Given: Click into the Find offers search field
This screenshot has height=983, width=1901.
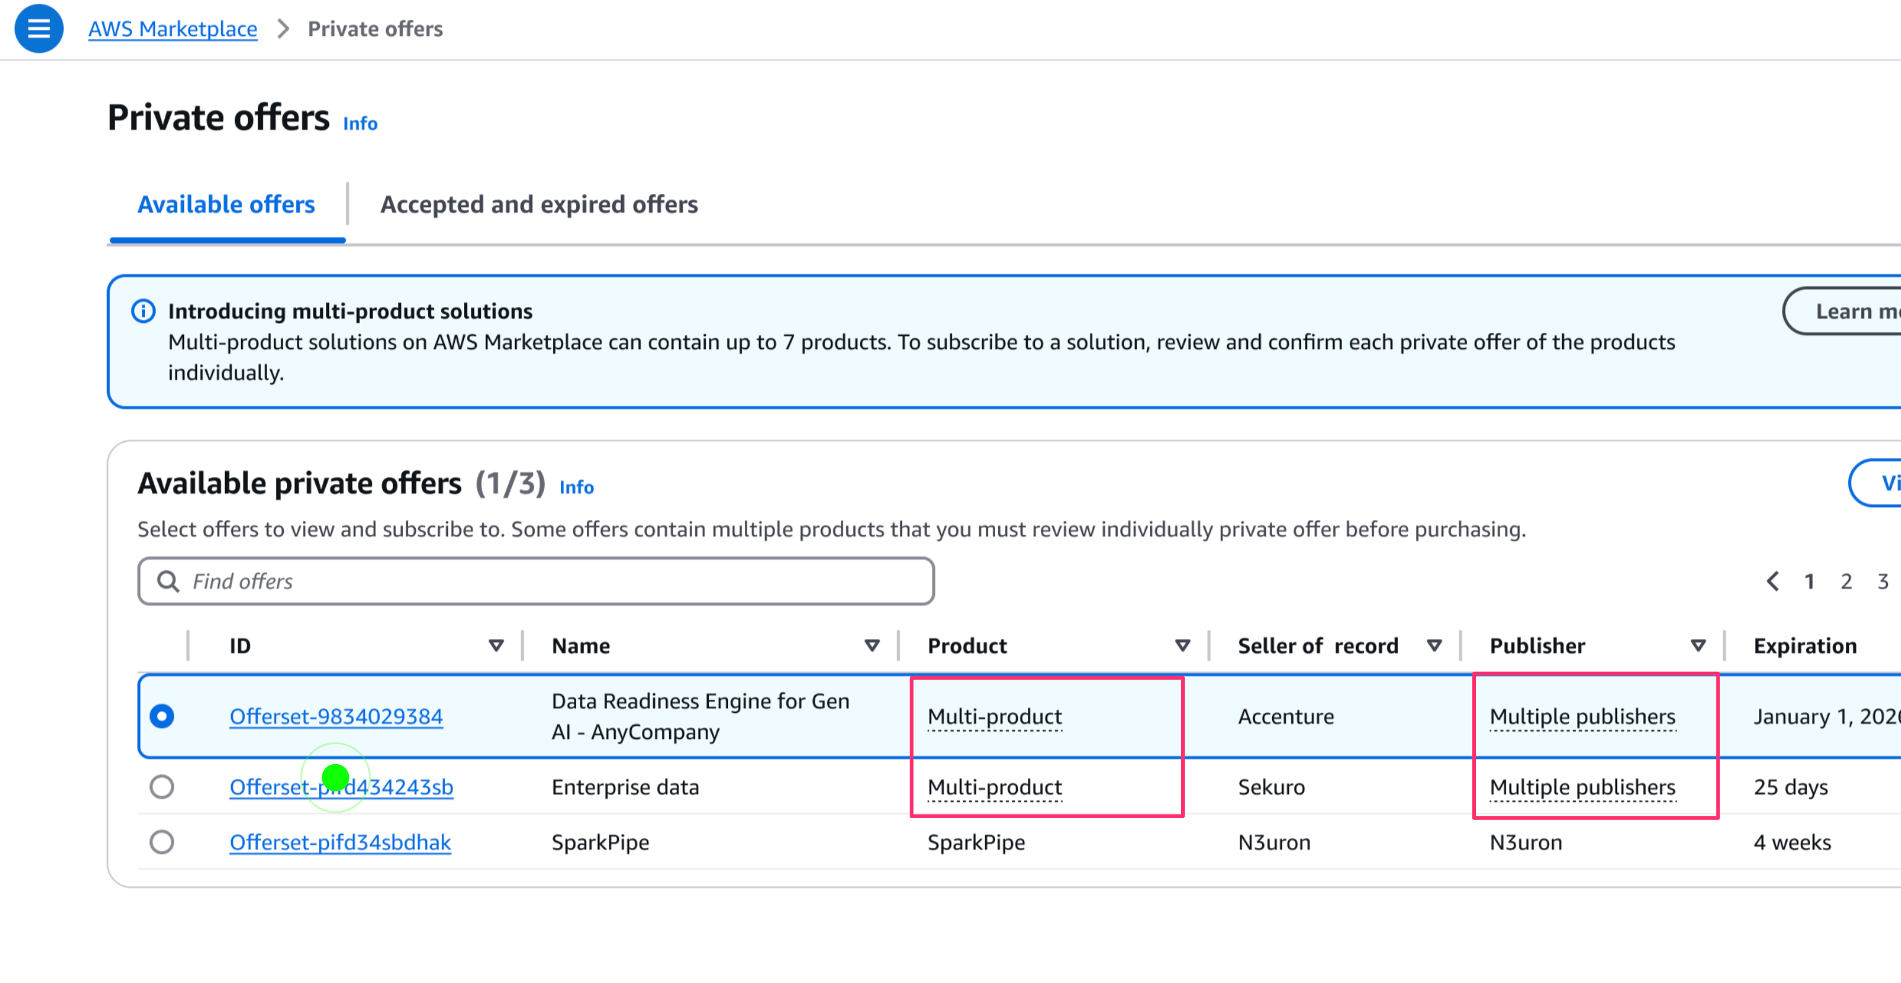Looking at the screenshot, I should (546, 581).
